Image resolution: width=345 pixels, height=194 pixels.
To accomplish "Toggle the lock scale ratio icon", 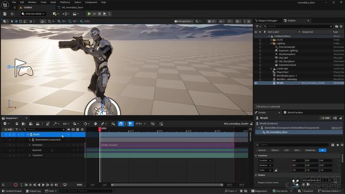I will (x=276, y=170).
